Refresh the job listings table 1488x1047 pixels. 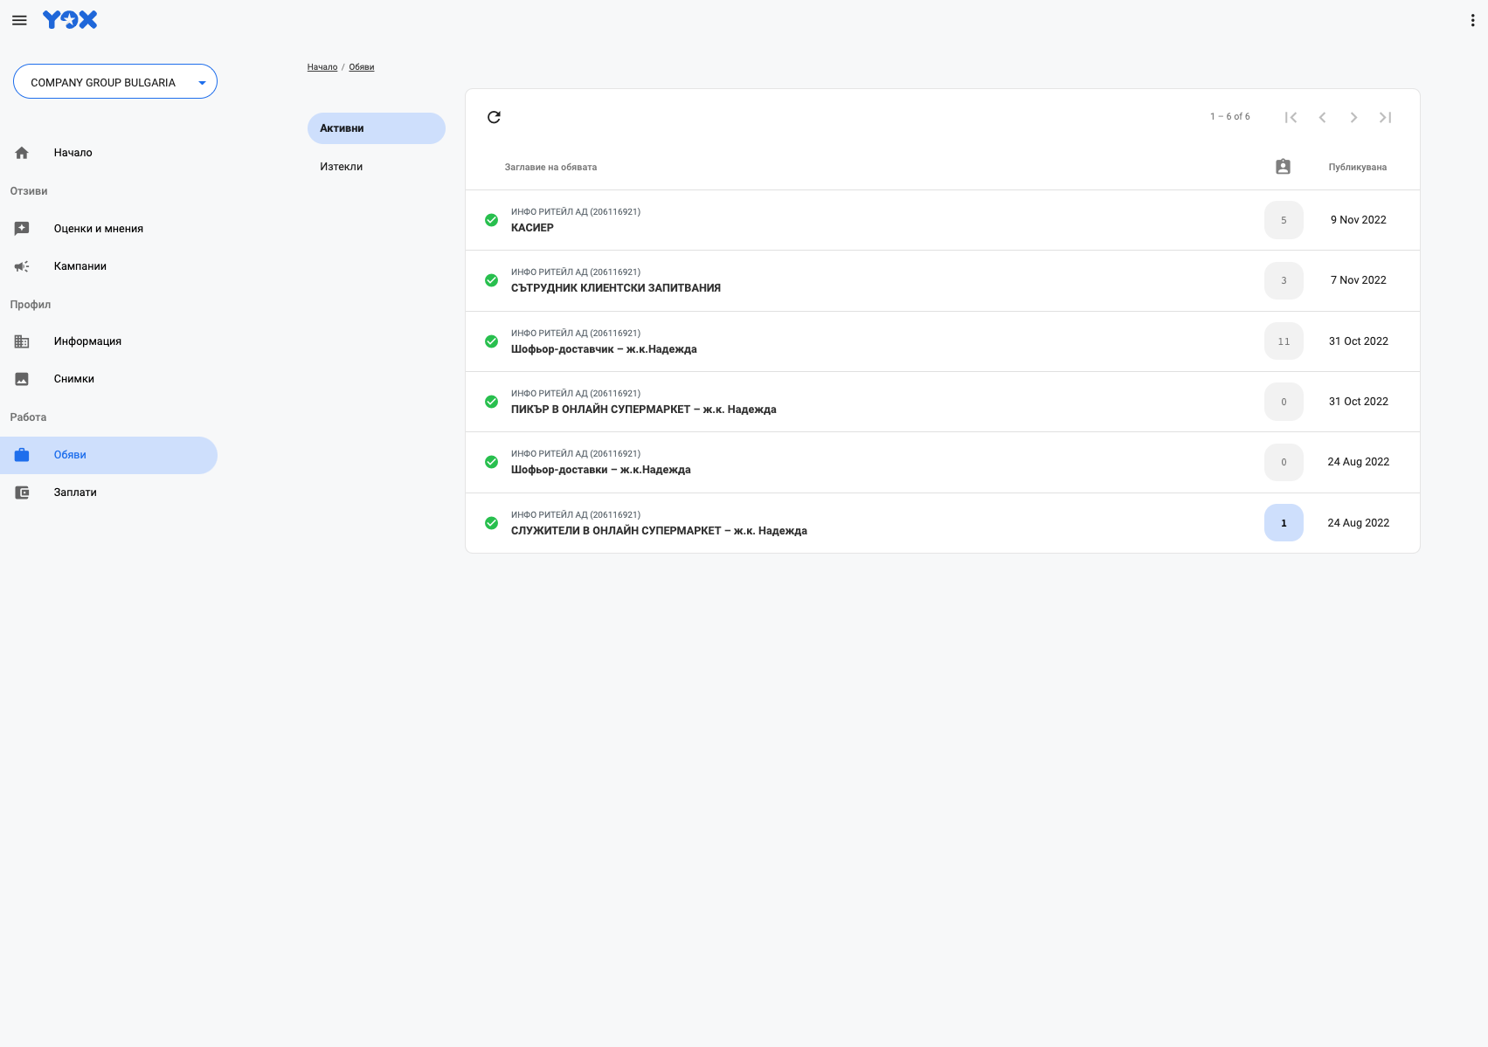point(494,117)
